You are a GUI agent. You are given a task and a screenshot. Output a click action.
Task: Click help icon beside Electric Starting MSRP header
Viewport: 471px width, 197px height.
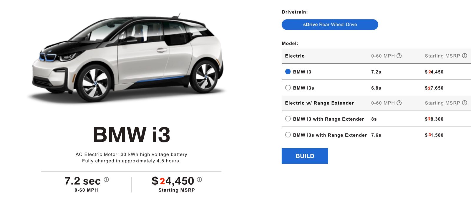coord(465,56)
